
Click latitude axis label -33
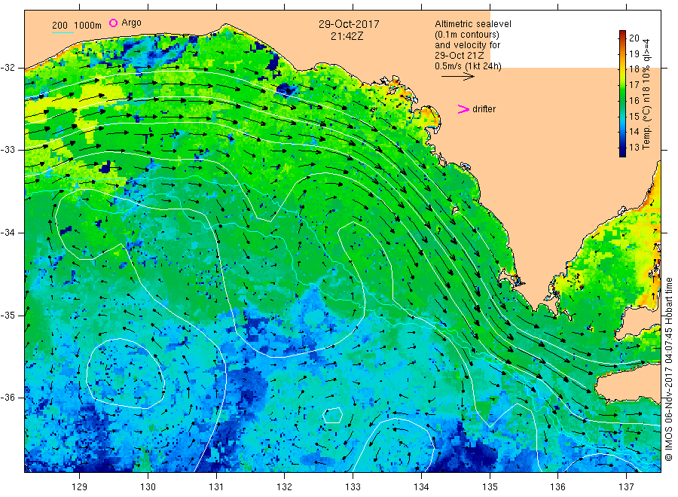[x=8, y=150]
